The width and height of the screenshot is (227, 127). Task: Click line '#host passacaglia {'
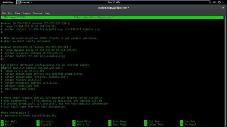pos(15,113)
